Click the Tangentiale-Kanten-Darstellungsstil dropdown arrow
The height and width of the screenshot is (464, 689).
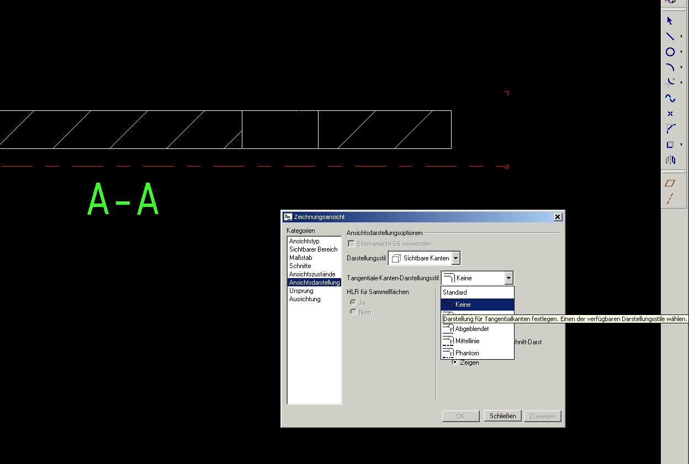(x=508, y=278)
